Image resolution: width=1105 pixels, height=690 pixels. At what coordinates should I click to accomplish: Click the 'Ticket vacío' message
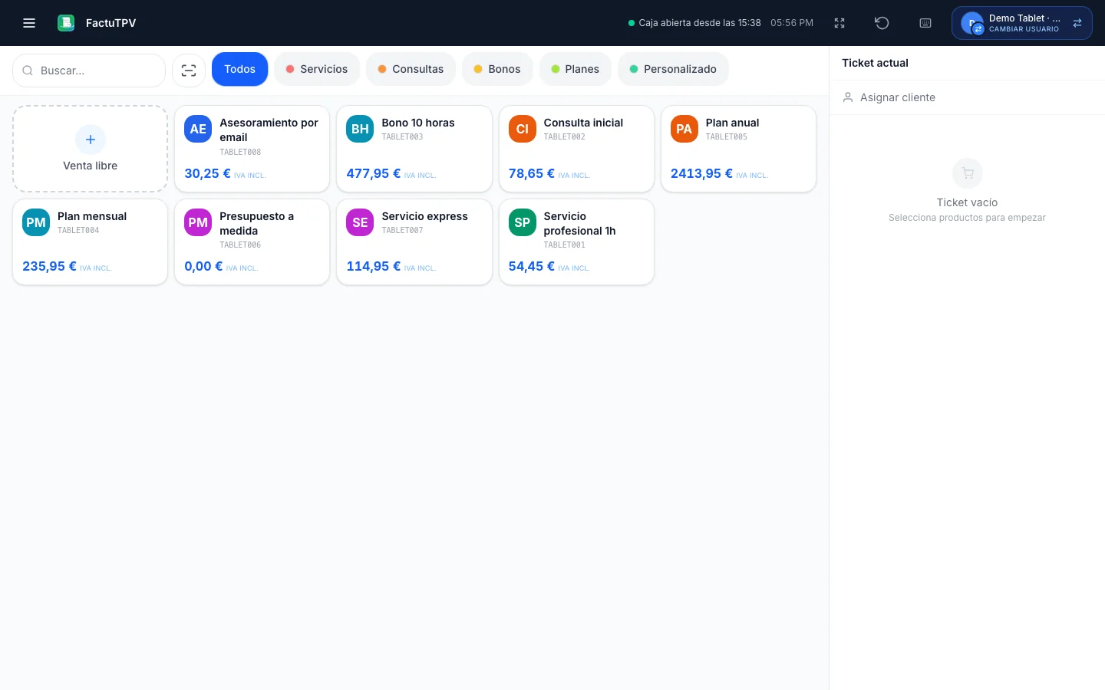point(967,202)
